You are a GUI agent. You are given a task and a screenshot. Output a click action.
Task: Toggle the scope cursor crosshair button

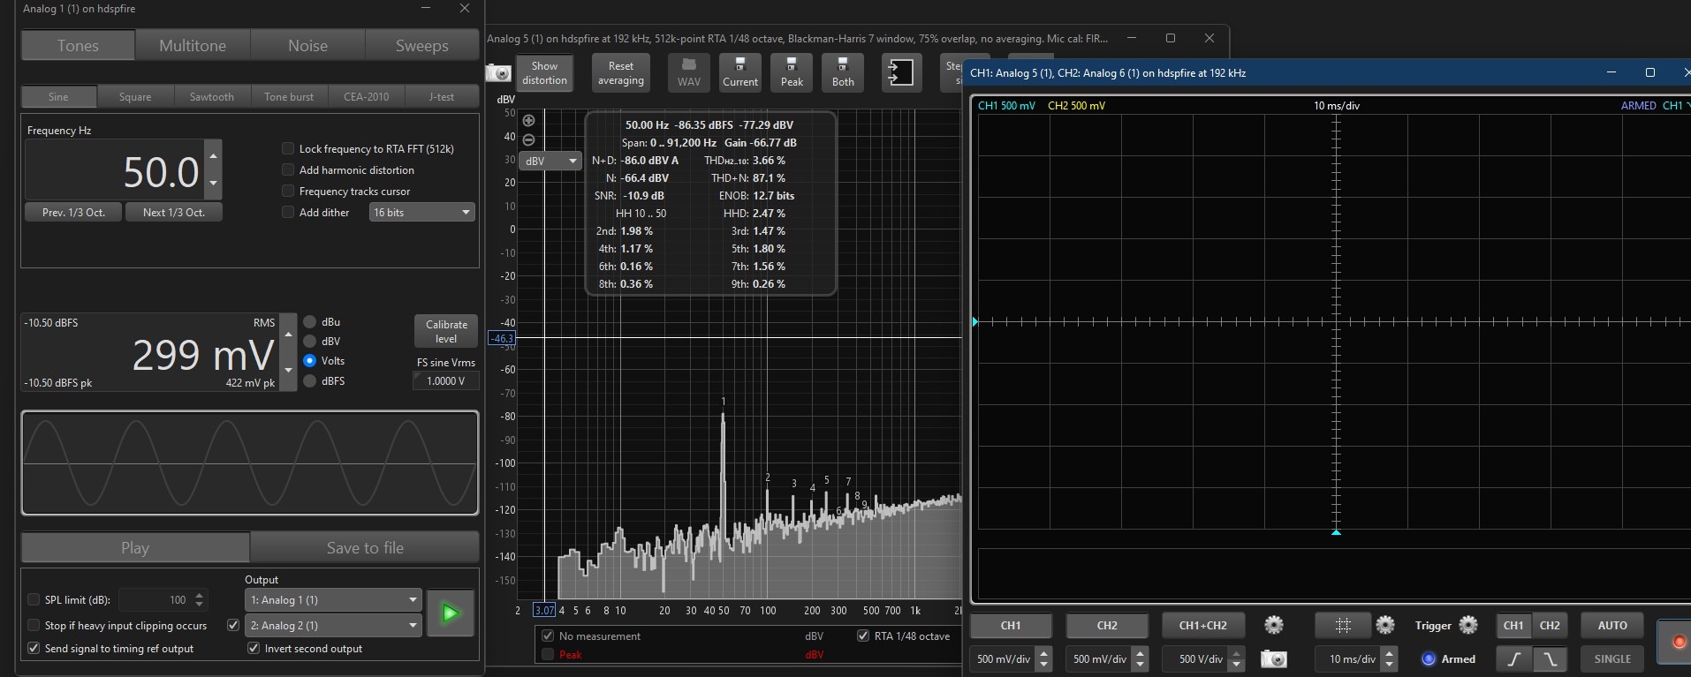coord(1343,625)
